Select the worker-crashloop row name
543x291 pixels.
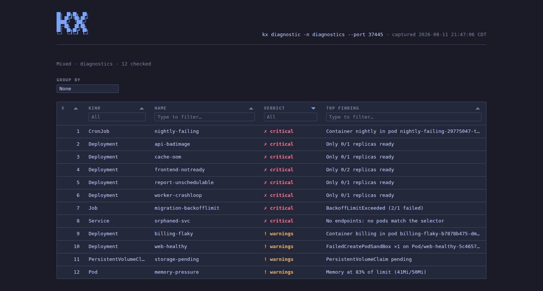(x=178, y=195)
